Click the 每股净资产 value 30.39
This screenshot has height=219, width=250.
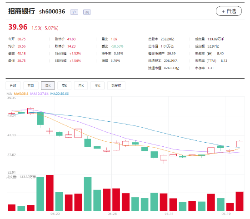point(171,54)
